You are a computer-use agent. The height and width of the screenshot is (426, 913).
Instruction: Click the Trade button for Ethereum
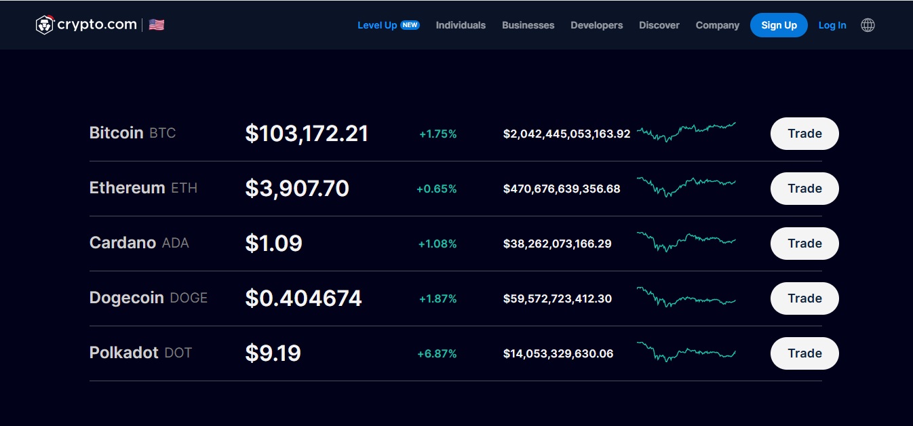pos(804,189)
